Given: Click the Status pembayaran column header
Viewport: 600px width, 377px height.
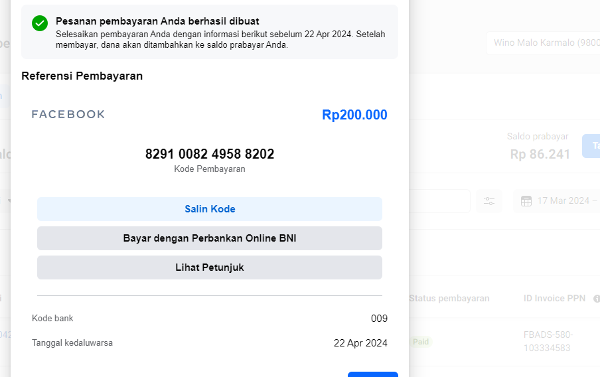Looking at the screenshot, I should pos(449,299).
